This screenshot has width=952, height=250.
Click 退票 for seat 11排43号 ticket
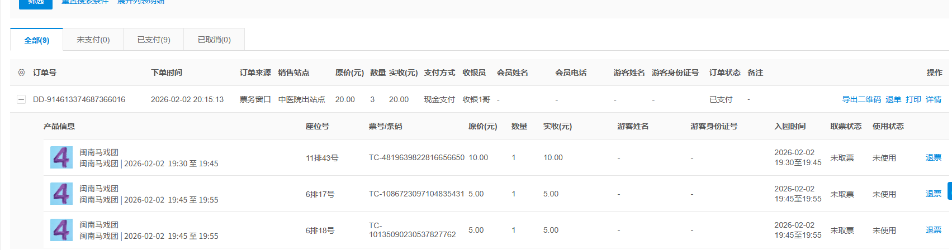(x=934, y=157)
